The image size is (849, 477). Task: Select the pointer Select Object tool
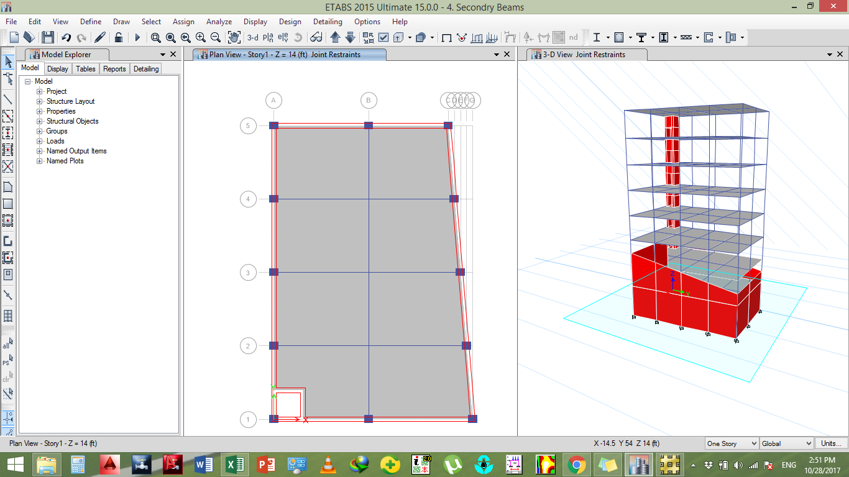pyautogui.click(x=9, y=61)
